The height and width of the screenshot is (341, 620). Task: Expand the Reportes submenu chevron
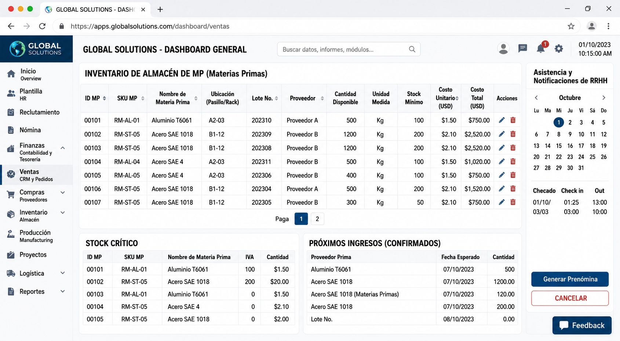click(x=63, y=291)
